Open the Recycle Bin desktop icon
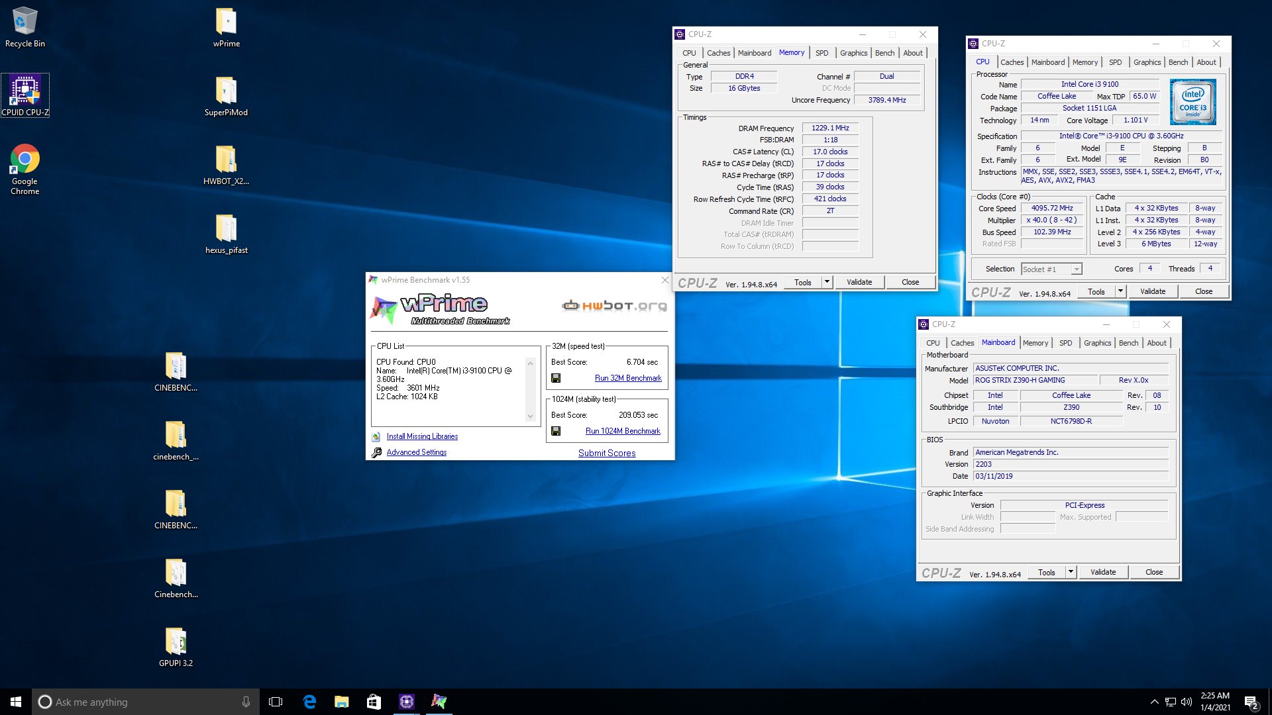This screenshot has width=1272, height=715. (25, 27)
